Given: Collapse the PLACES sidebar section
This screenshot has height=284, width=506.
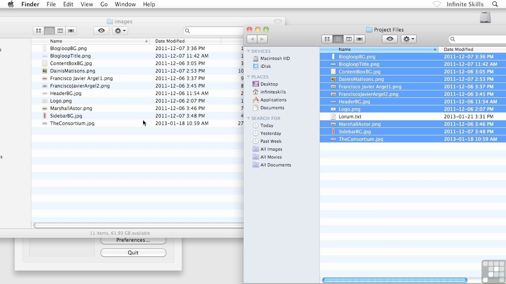Looking at the screenshot, I should 249,77.
